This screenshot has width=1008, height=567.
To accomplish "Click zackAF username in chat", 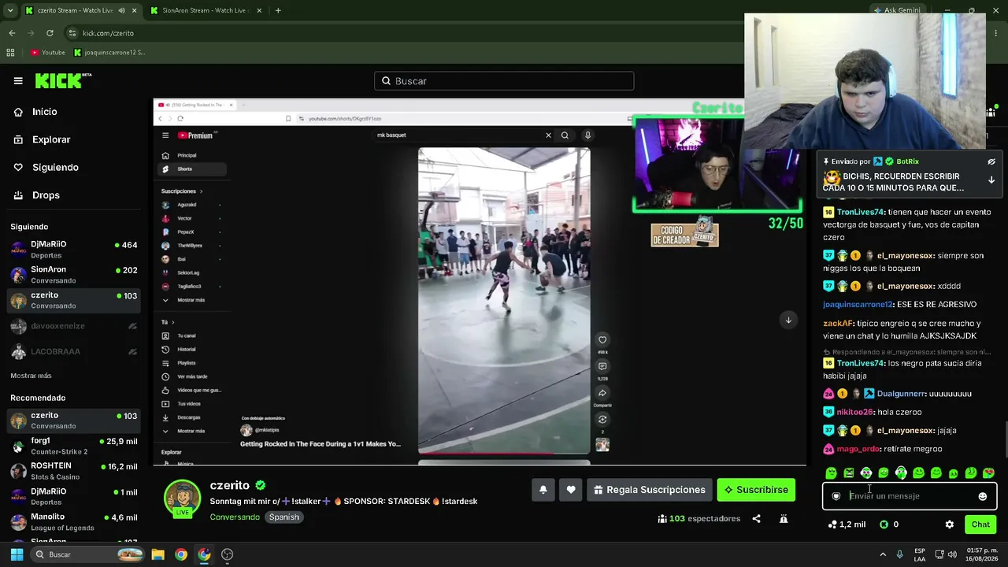I will [838, 324].
